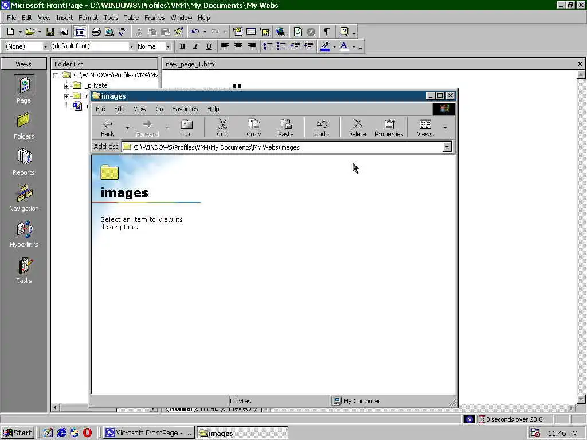Click Back in images window toolbar
The width and height of the screenshot is (587, 440).
pos(107,128)
